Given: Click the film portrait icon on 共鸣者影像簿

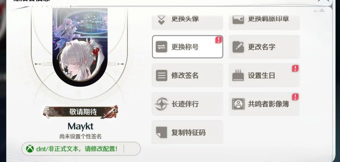Looking at the screenshot, I should [x=238, y=104].
